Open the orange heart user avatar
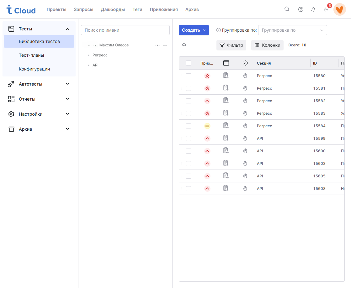 339,9
